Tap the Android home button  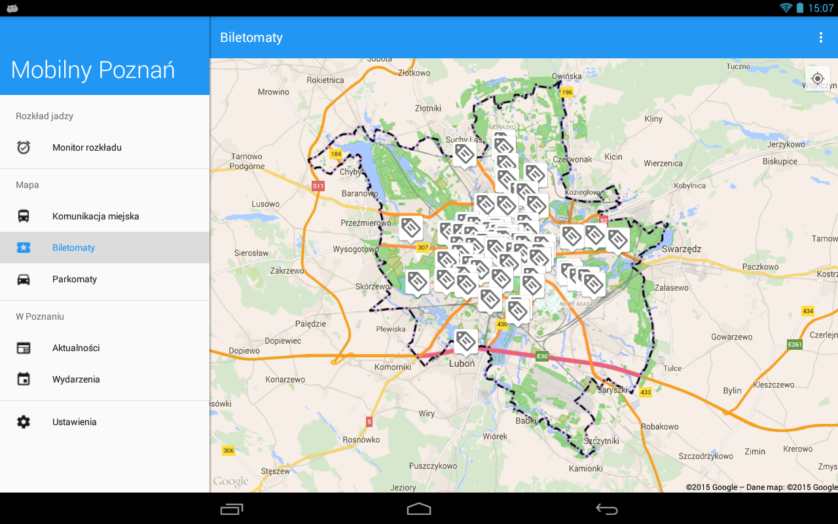coord(419,509)
